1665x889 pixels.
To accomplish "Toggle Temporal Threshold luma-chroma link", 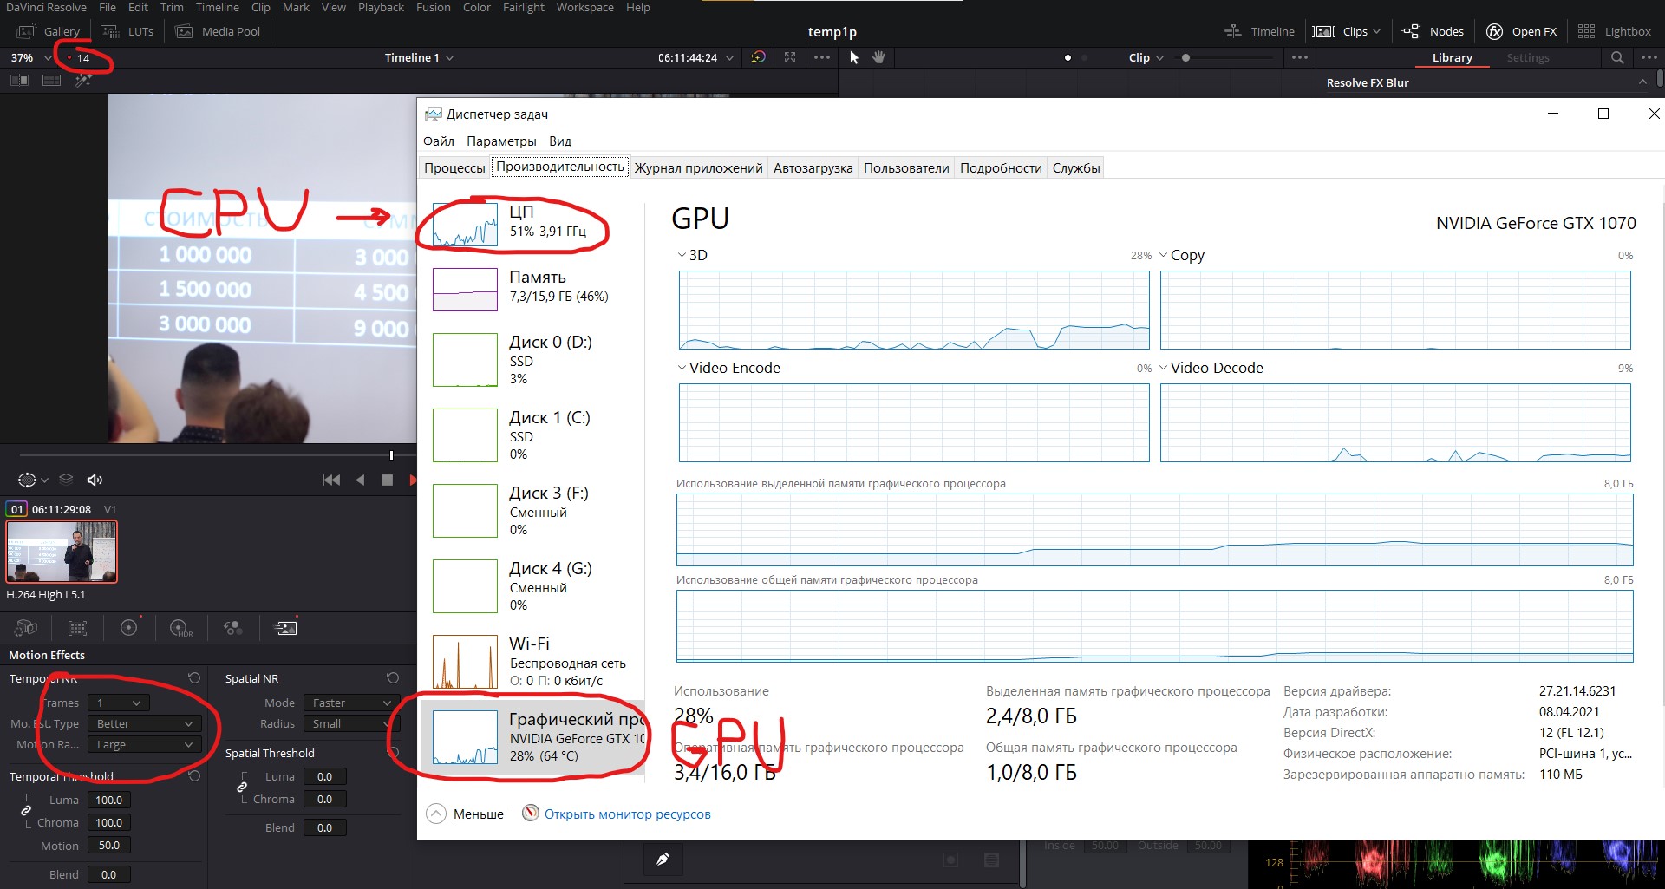I will click(26, 810).
